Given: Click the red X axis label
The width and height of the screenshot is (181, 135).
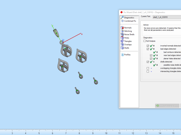Looking at the screenshot, I should pyautogui.click(x=82, y=34).
